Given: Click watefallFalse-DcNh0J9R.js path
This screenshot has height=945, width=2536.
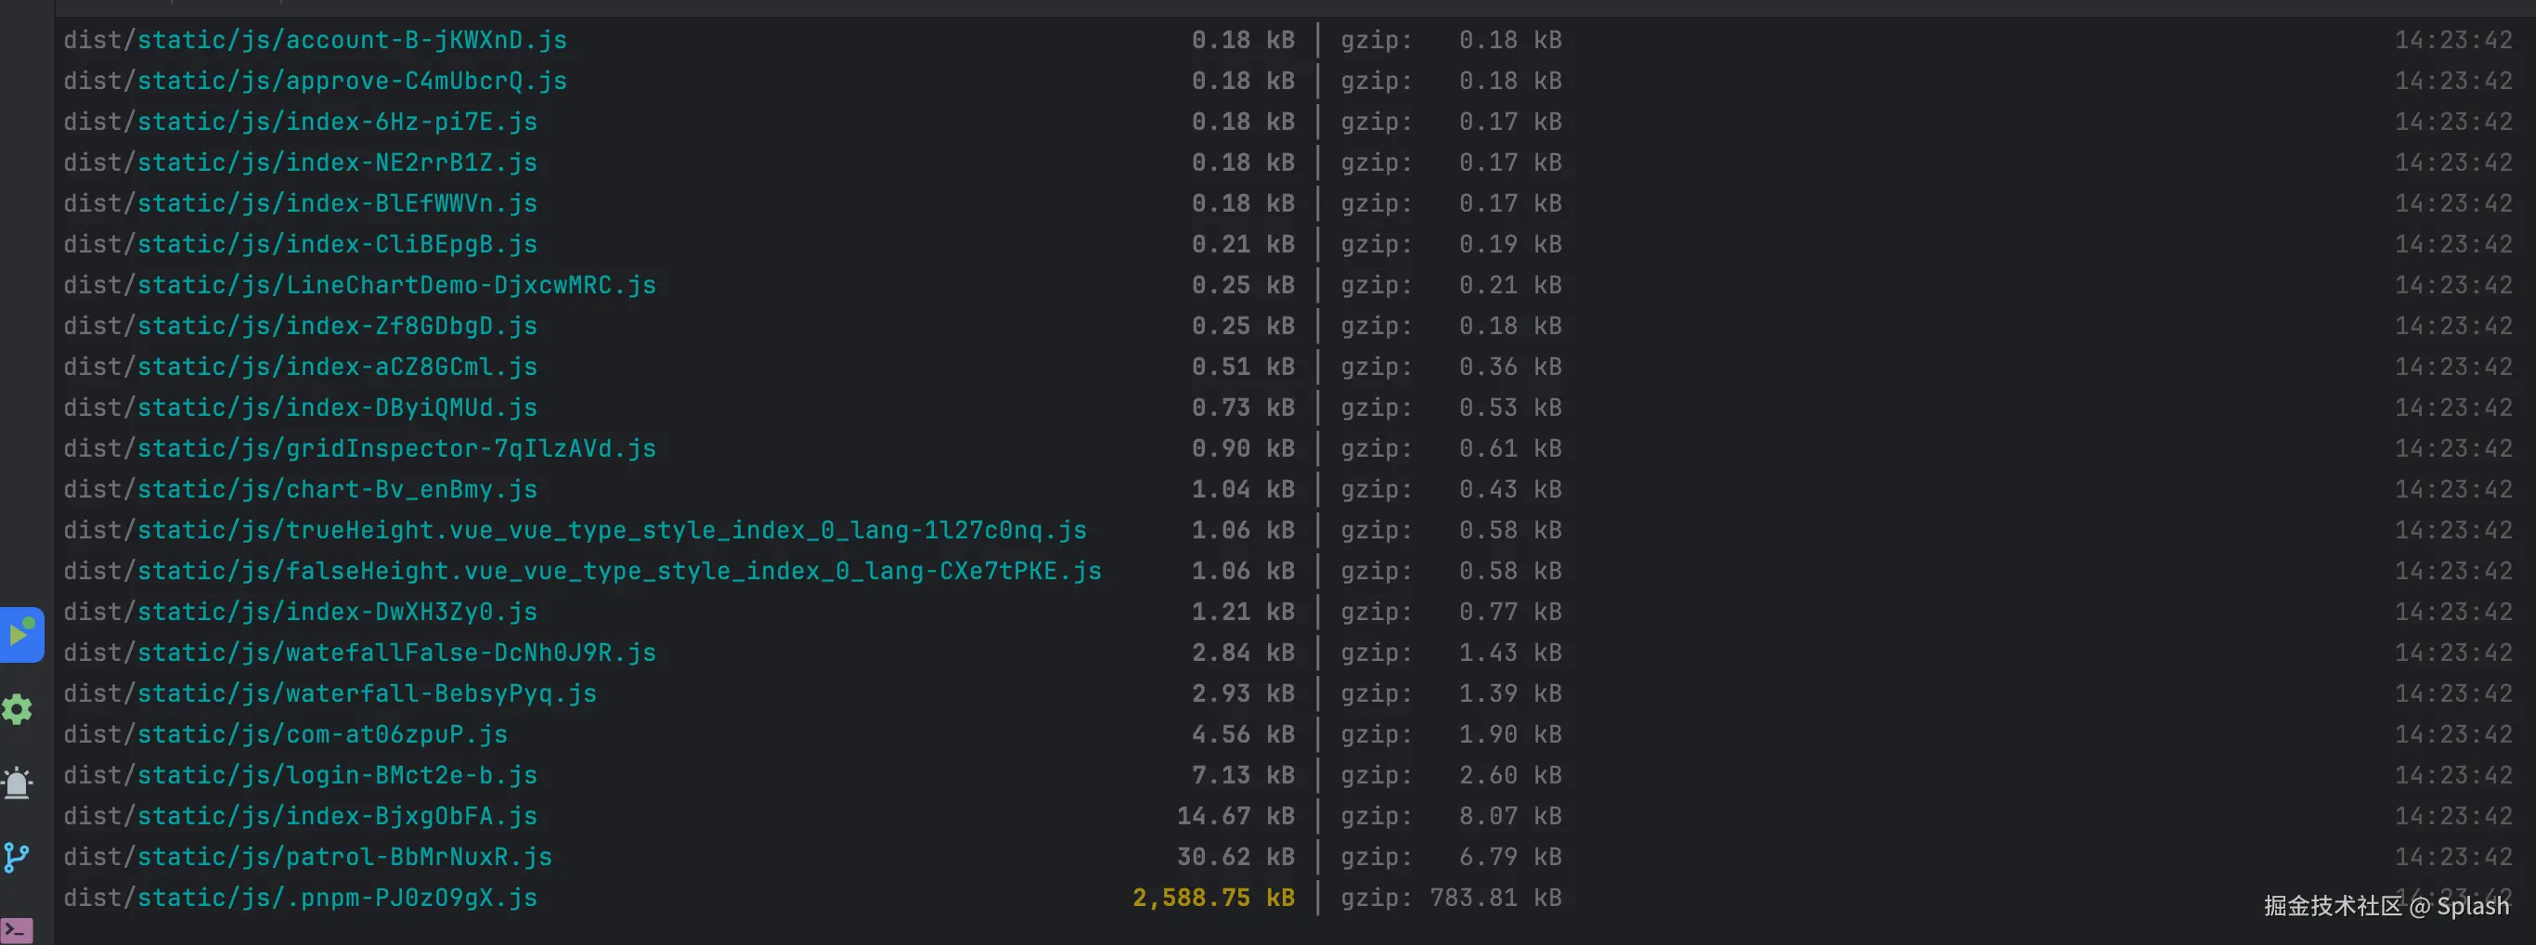Looking at the screenshot, I should [395, 653].
